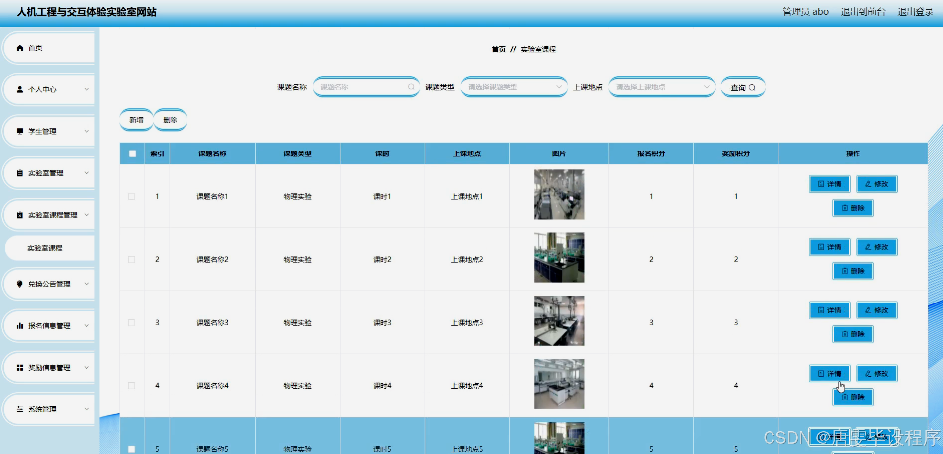Expand 报名信息管理 chevron in sidebar

tap(86, 325)
